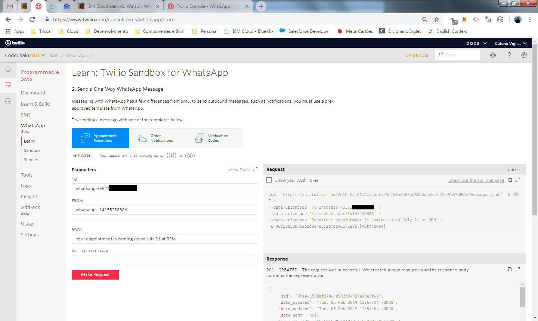This screenshot has height=321, width=538.
Task: Change the request language from curl
Action: coord(514,169)
